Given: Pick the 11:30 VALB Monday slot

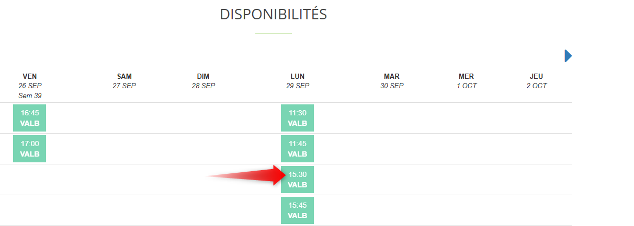Looking at the screenshot, I should (x=297, y=118).
